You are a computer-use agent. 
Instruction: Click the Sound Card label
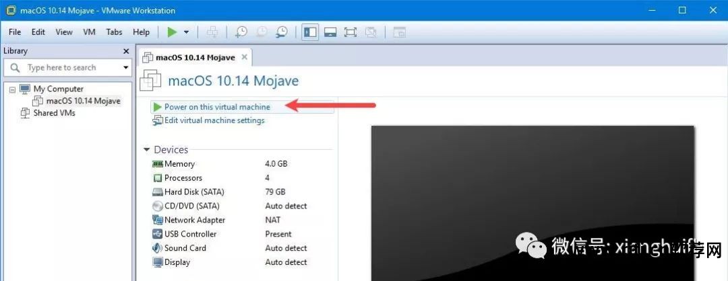pos(185,248)
